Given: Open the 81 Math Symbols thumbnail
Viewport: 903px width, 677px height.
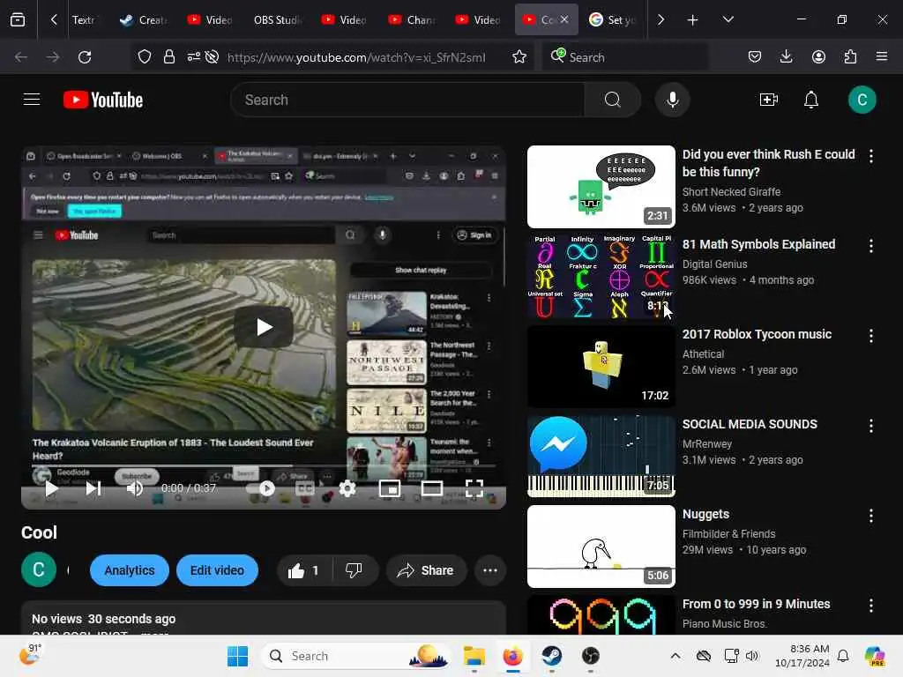Looking at the screenshot, I should point(601,276).
